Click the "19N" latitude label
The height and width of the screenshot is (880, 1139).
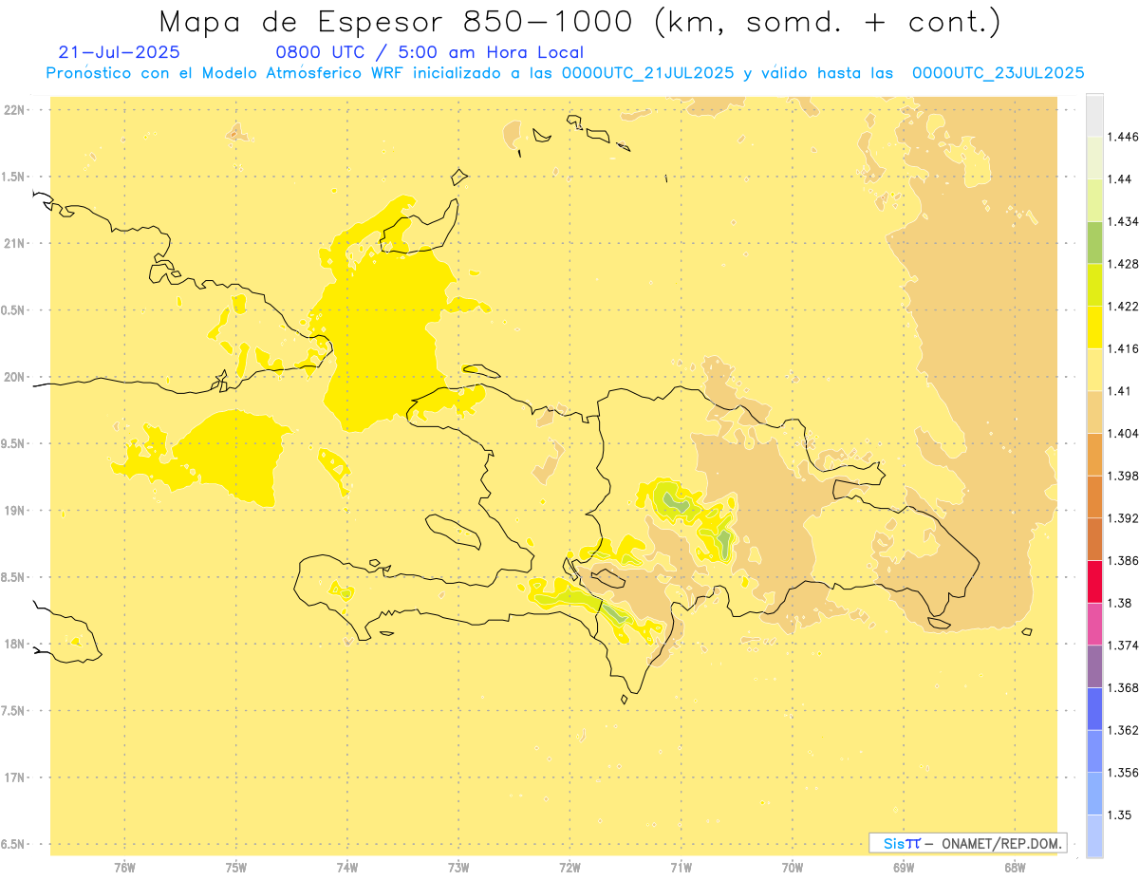(x=14, y=511)
